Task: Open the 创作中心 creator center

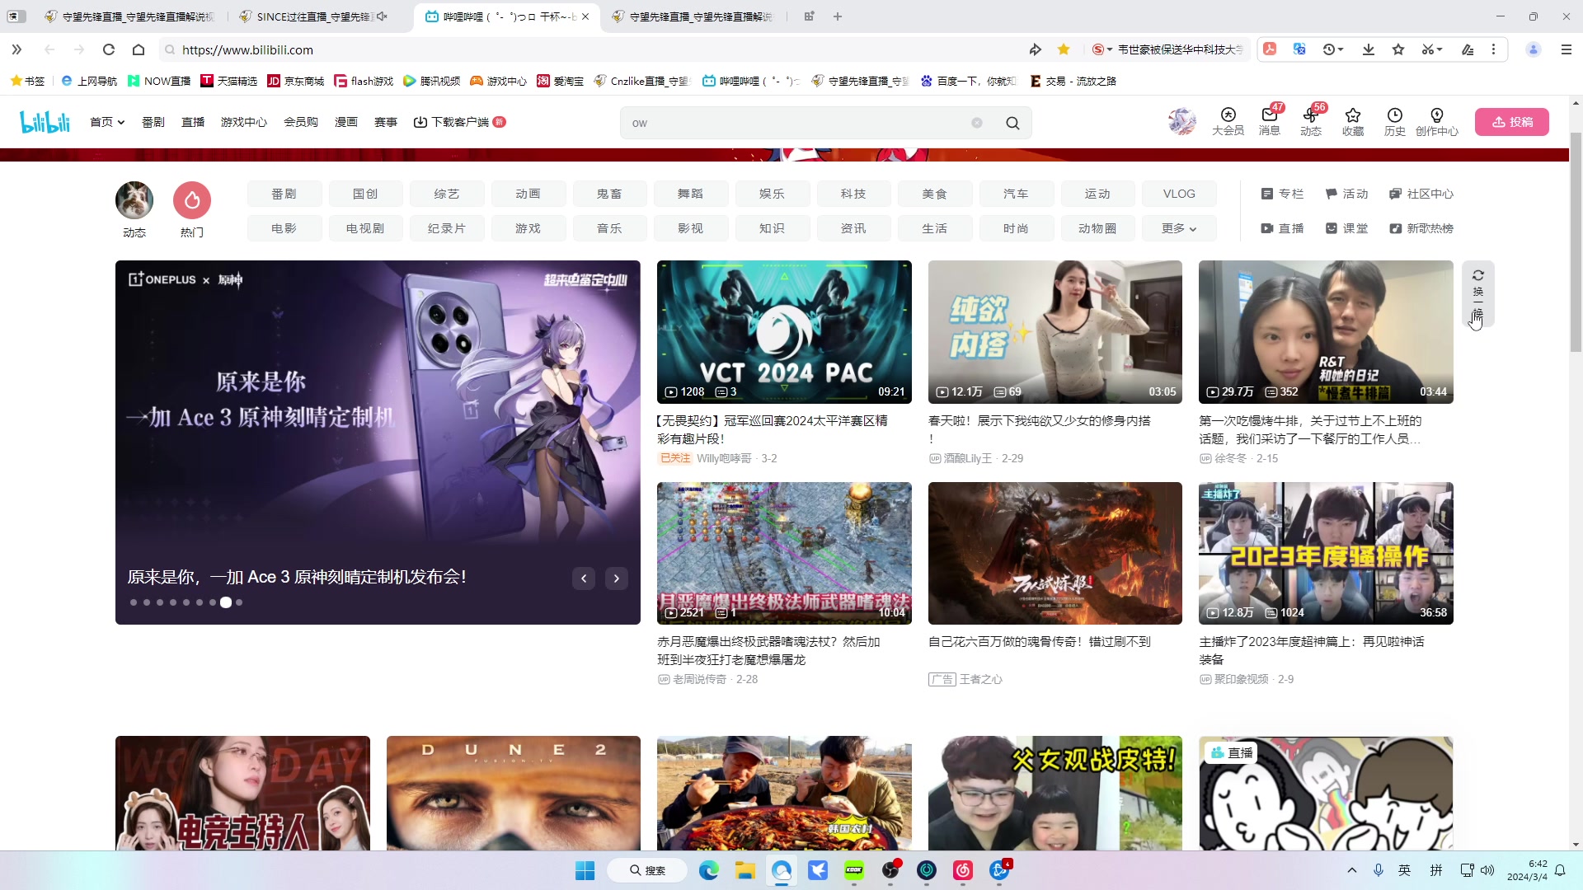Action: [x=1436, y=122]
